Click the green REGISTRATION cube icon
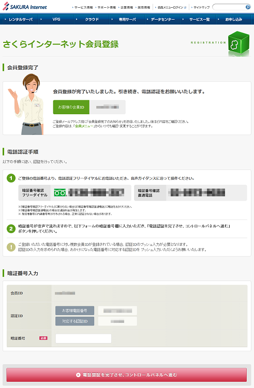 (239, 43)
